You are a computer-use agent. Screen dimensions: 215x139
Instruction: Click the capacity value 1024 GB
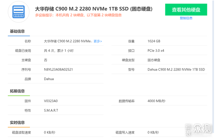[154, 41]
